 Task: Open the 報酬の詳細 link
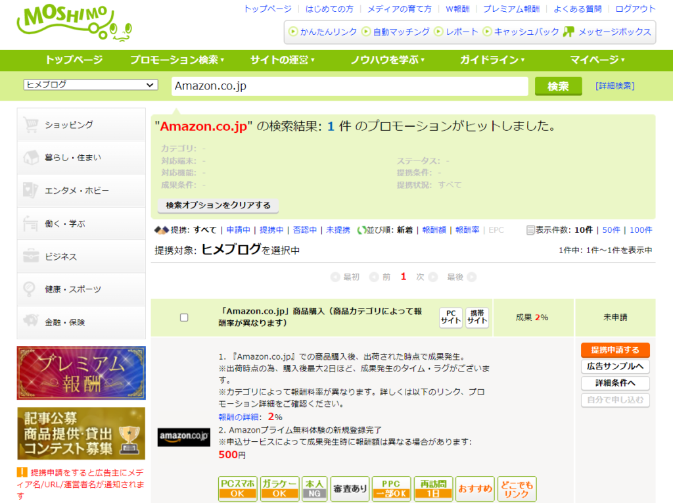point(239,417)
